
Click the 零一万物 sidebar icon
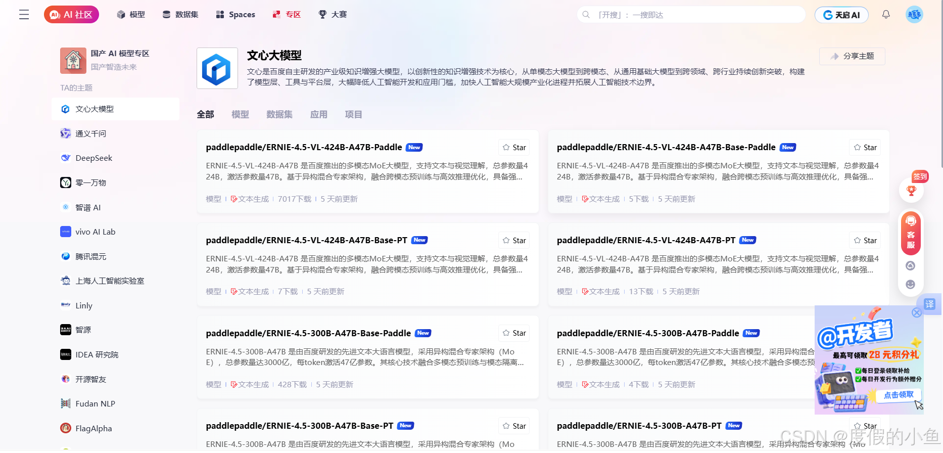[66, 183]
